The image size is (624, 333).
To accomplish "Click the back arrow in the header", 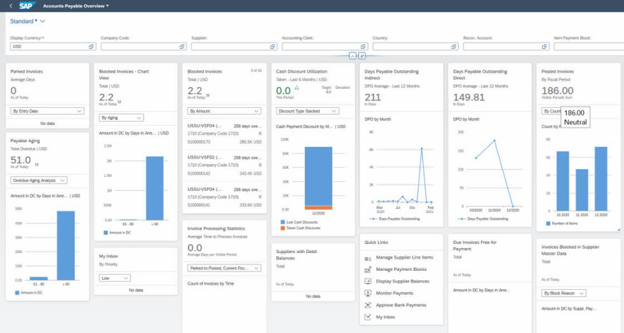I will (x=10, y=6).
